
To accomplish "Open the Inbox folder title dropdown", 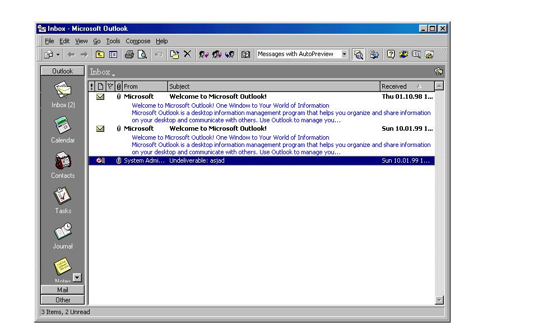I will (x=103, y=72).
